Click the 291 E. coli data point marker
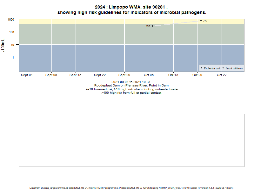This screenshot has height=190, width=254. click(152, 26)
